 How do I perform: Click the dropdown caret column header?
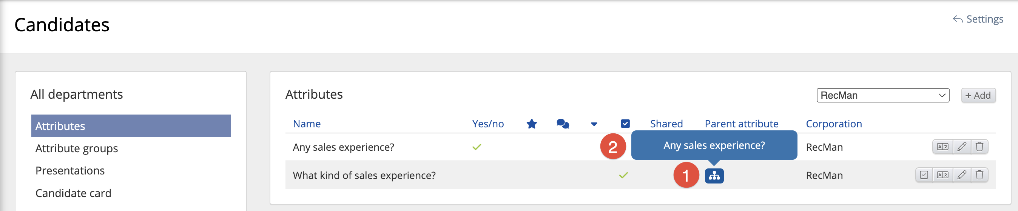click(x=594, y=124)
